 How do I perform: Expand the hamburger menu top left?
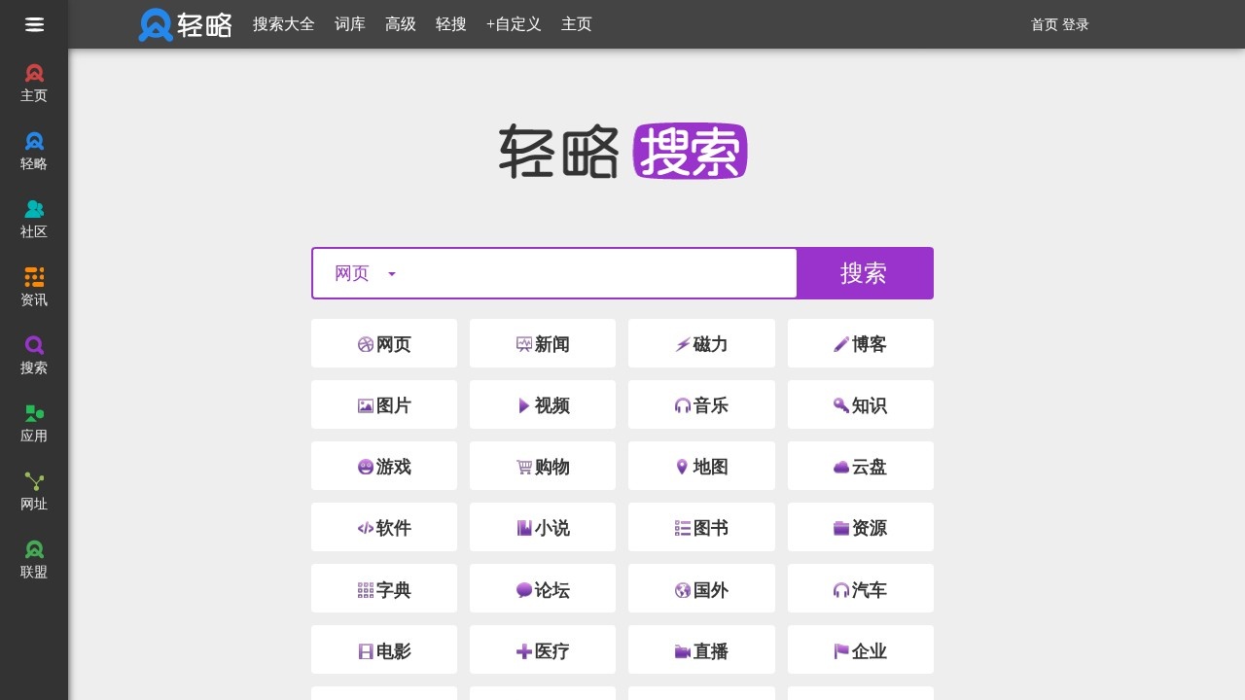point(33,24)
